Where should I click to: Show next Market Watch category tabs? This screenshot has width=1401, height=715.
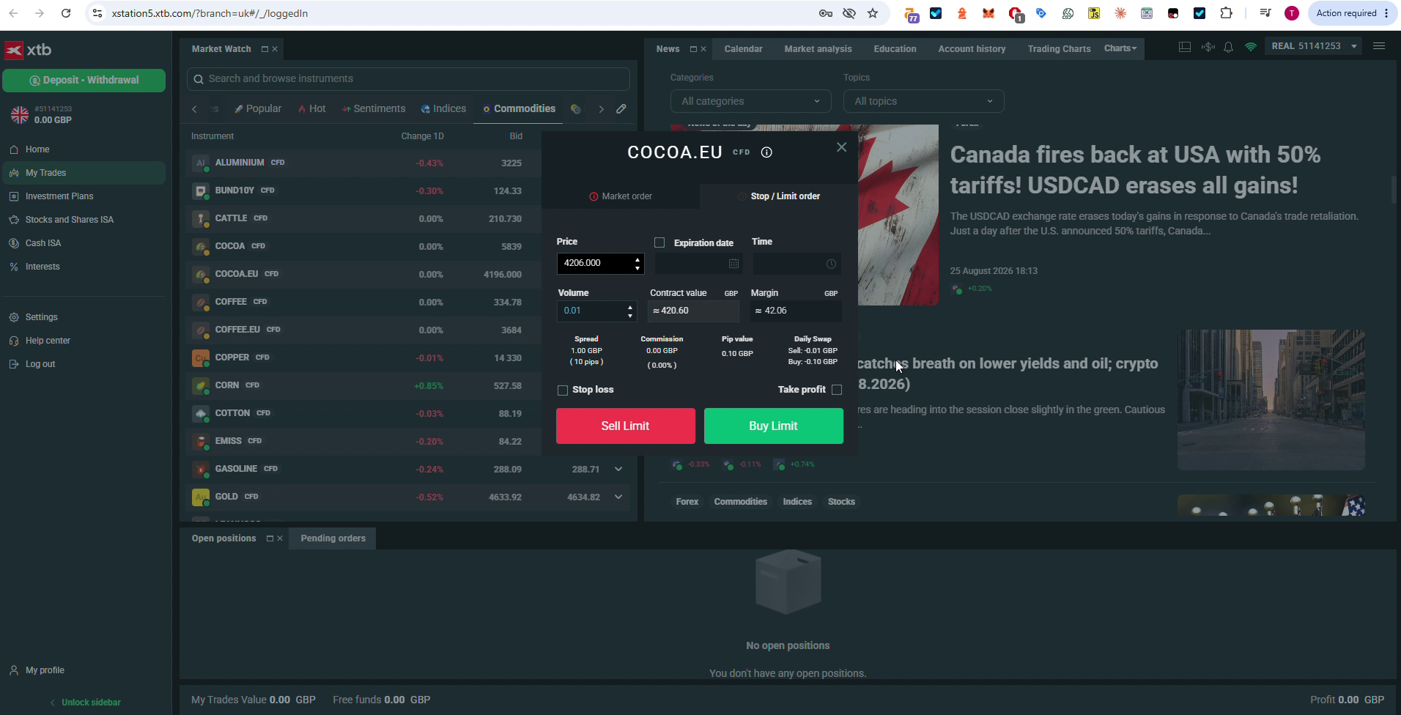(602, 109)
